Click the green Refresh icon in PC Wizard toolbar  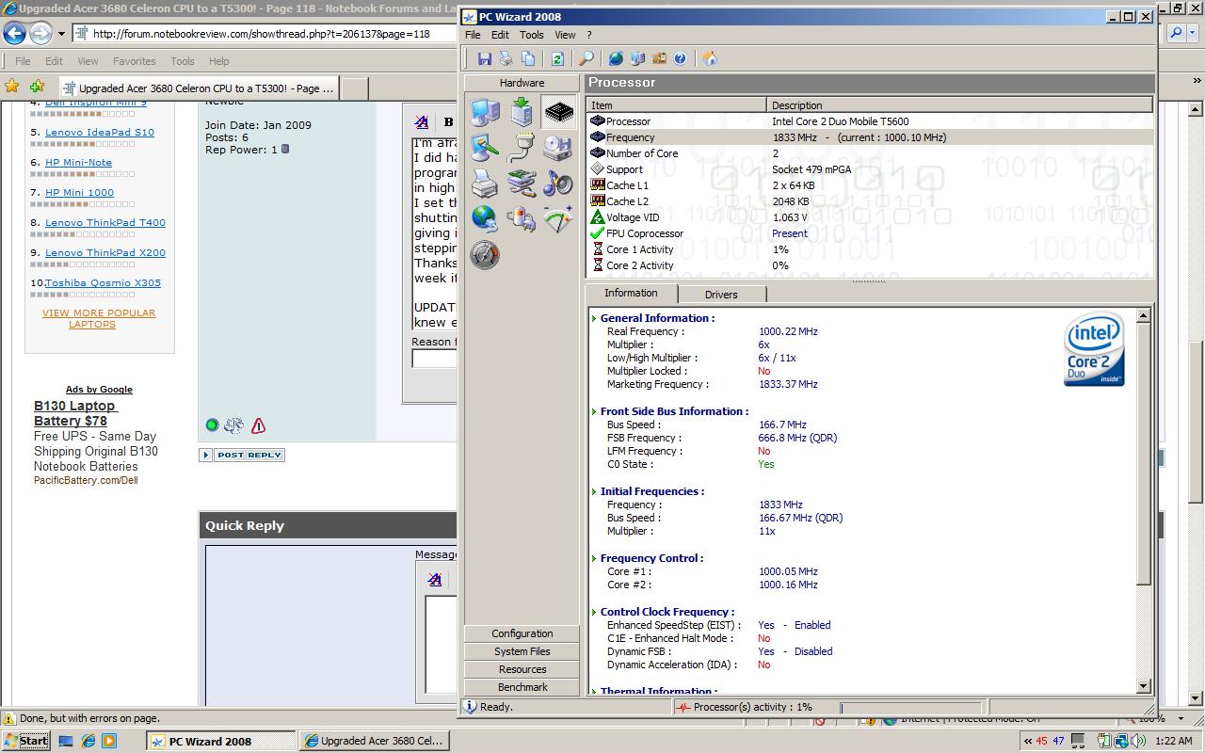pos(557,58)
